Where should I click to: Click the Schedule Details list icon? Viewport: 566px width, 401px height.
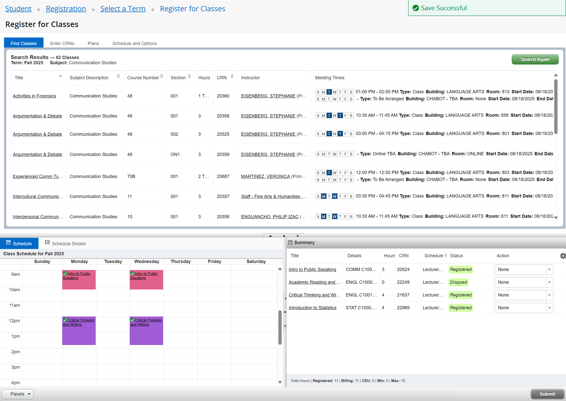coord(47,242)
